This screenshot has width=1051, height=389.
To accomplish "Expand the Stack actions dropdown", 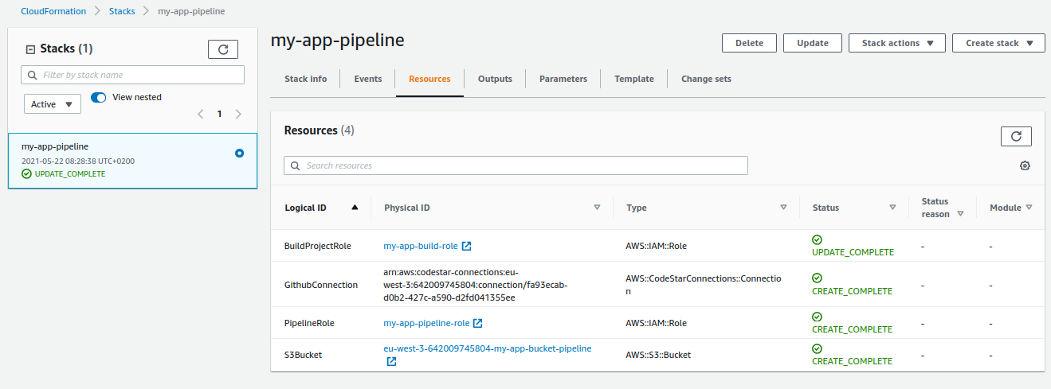I will tap(896, 43).
